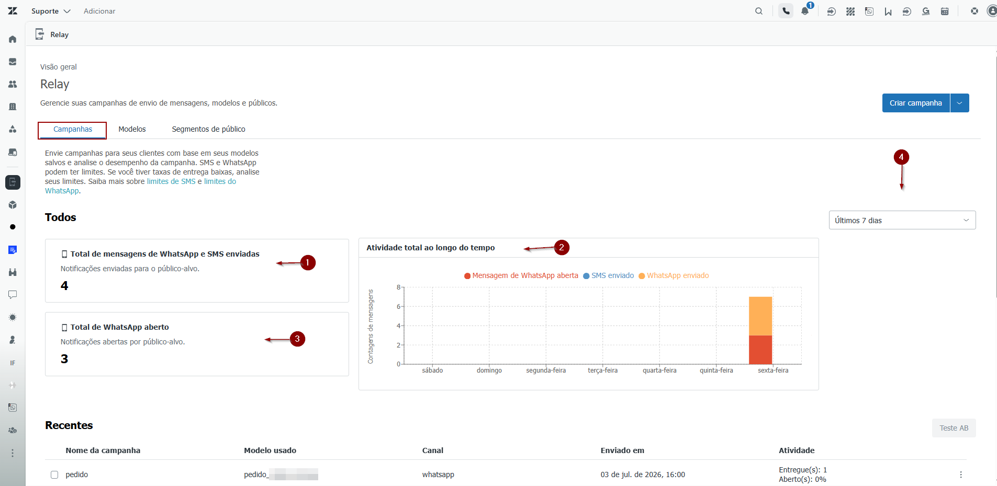Switch to Segmentos de público tab
Screen dimensions: 997x486
(x=208, y=129)
